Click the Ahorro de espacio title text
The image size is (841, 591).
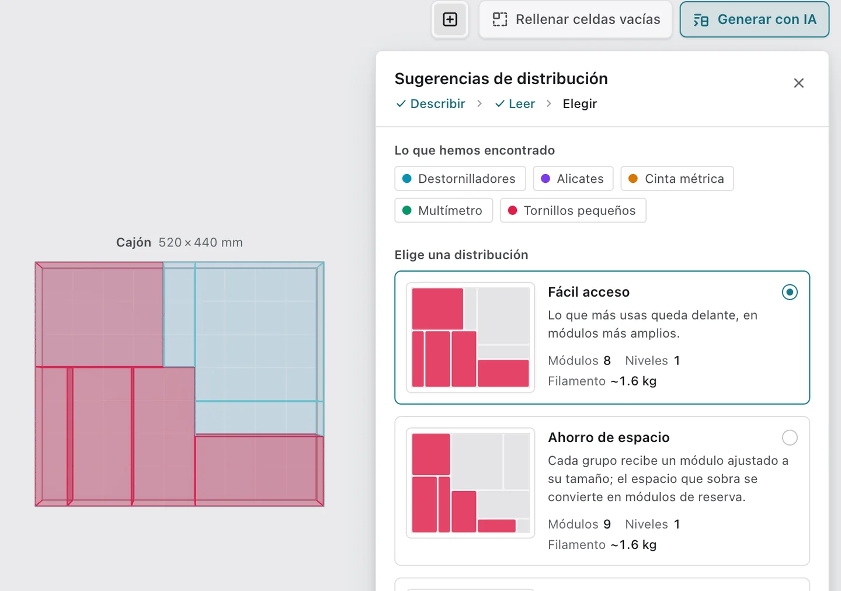tap(609, 437)
